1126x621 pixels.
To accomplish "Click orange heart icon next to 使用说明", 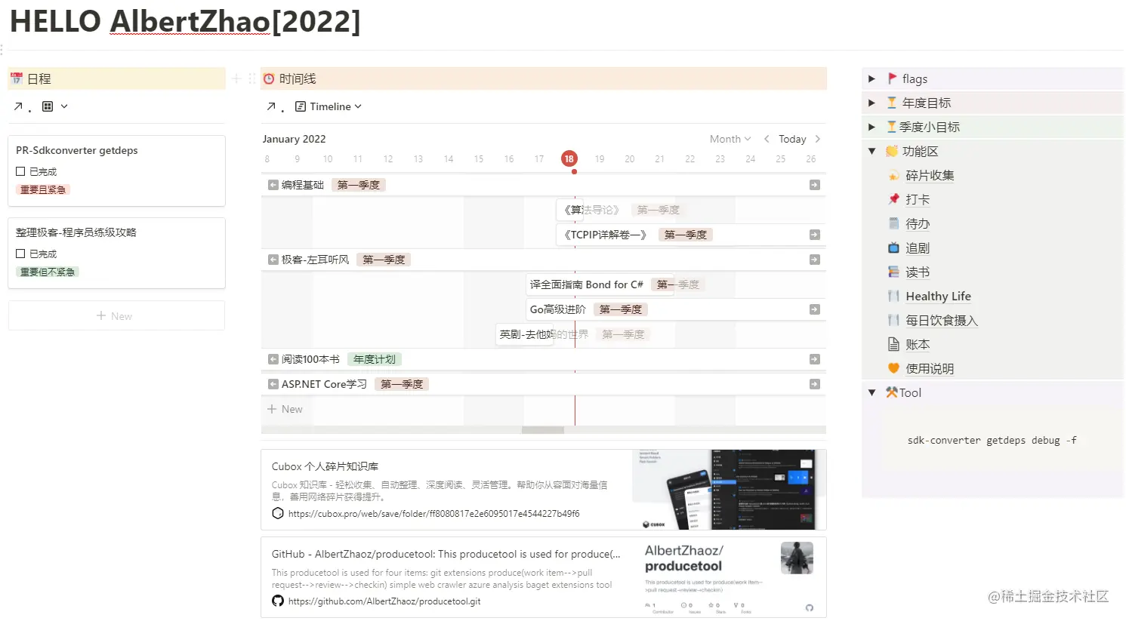I will pyautogui.click(x=894, y=368).
